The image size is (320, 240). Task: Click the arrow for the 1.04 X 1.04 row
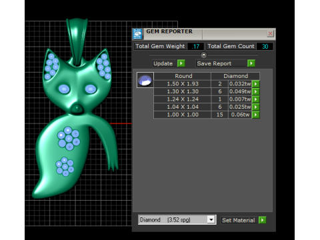tap(256, 107)
